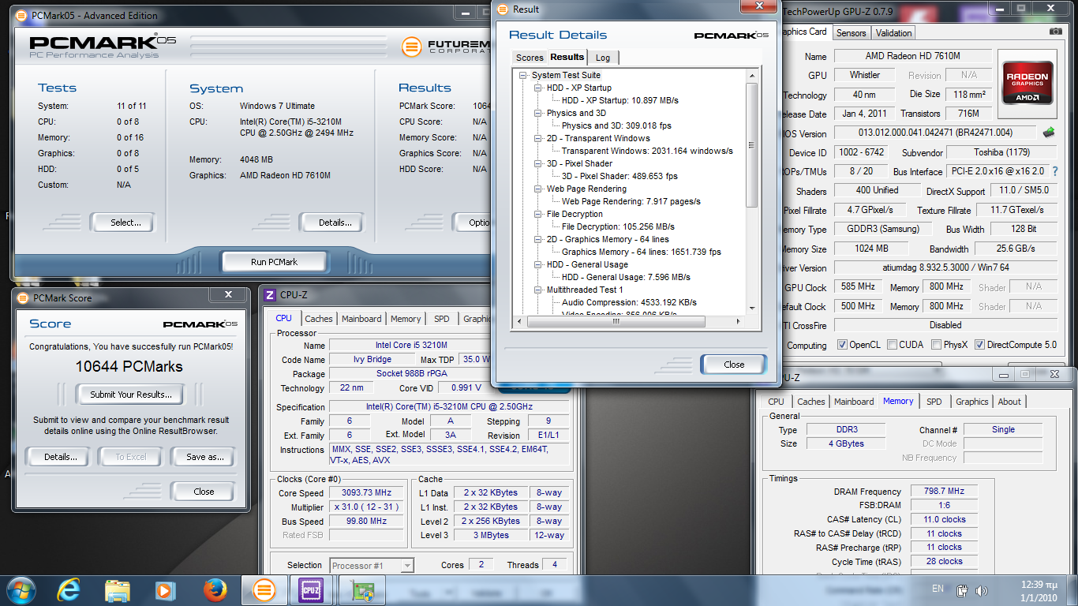Switch to PCMark05 taskbar icon
This screenshot has width=1078, height=606.
(x=264, y=589)
